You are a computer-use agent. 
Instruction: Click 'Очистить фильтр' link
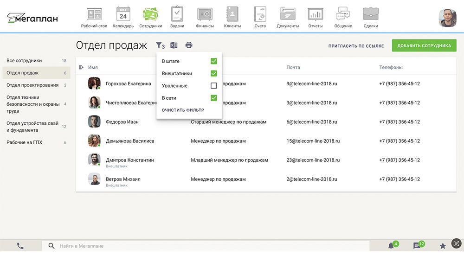pyautogui.click(x=183, y=110)
